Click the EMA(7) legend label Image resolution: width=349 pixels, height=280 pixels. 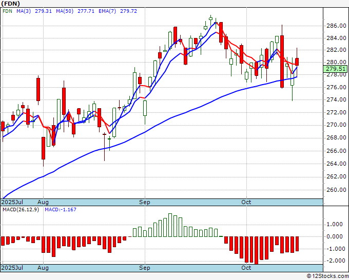(x=107, y=11)
